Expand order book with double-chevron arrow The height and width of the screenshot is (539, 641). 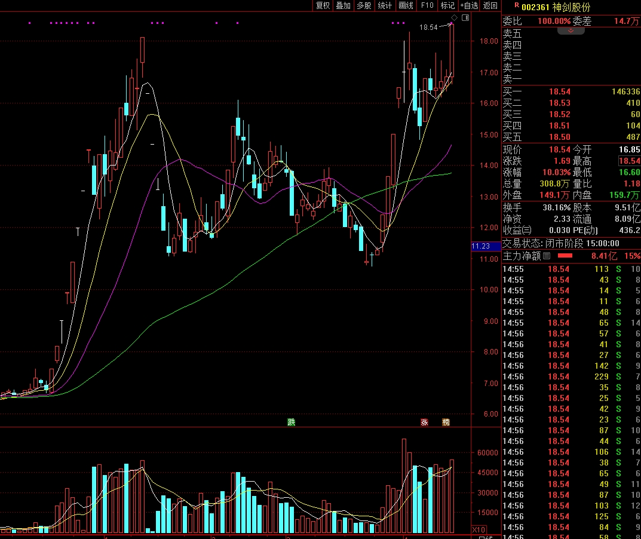tap(571, 30)
